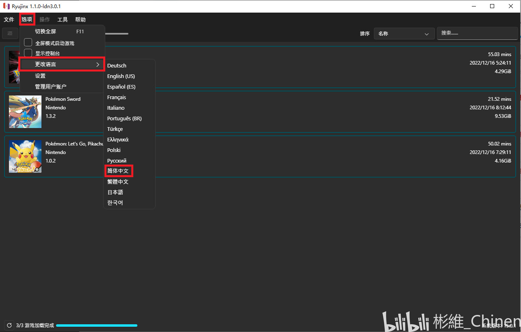521x332 pixels.
Task: Click the 排序 label
Action: click(365, 34)
